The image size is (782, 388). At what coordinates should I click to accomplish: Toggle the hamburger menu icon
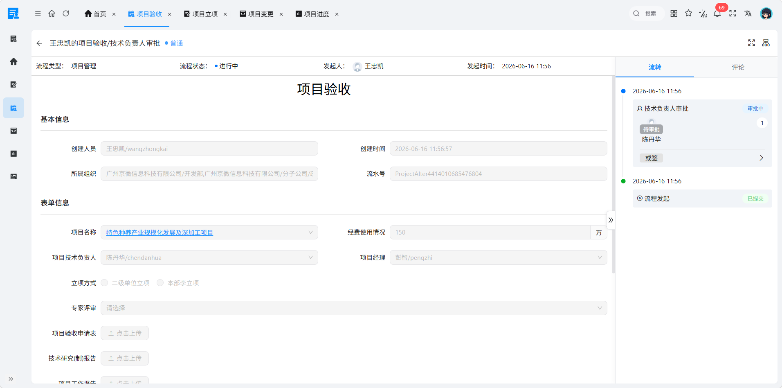38,14
